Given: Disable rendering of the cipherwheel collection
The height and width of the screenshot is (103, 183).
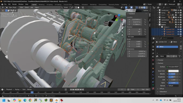Looking at the screenshot, I should click(181, 20).
